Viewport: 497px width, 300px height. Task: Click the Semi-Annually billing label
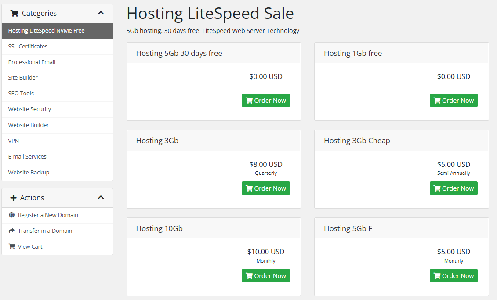click(453, 173)
